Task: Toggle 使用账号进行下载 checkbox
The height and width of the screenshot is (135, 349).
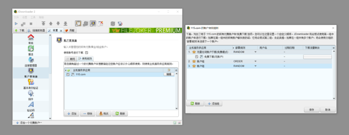Action: [x=87, y=53]
